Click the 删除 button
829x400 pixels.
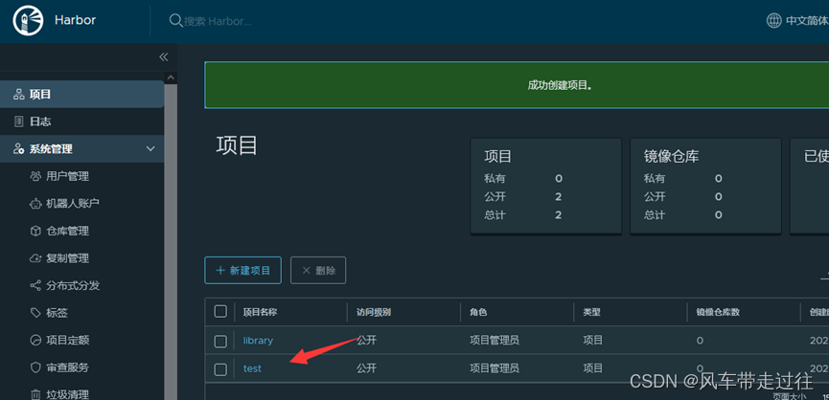click(x=318, y=270)
